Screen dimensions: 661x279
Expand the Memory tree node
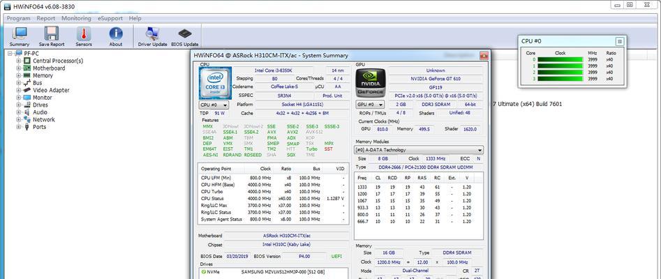pos(19,75)
